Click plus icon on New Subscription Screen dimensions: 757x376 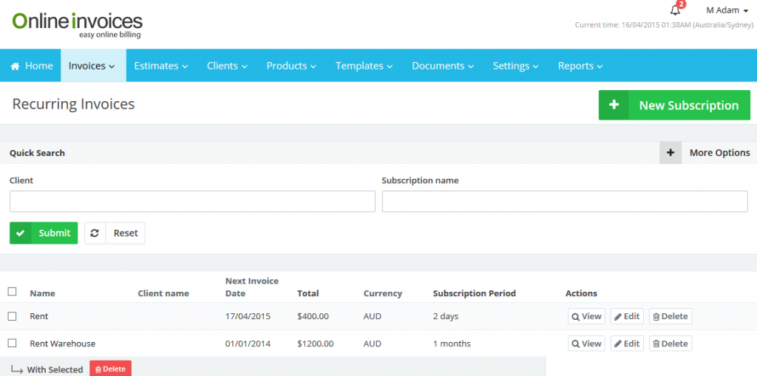[614, 106]
